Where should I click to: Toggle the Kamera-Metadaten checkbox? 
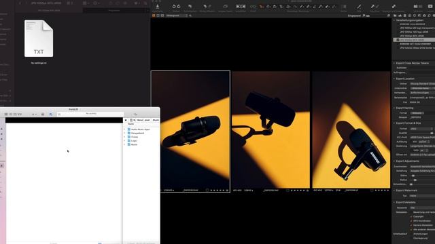pyautogui.click(x=411, y=225)
